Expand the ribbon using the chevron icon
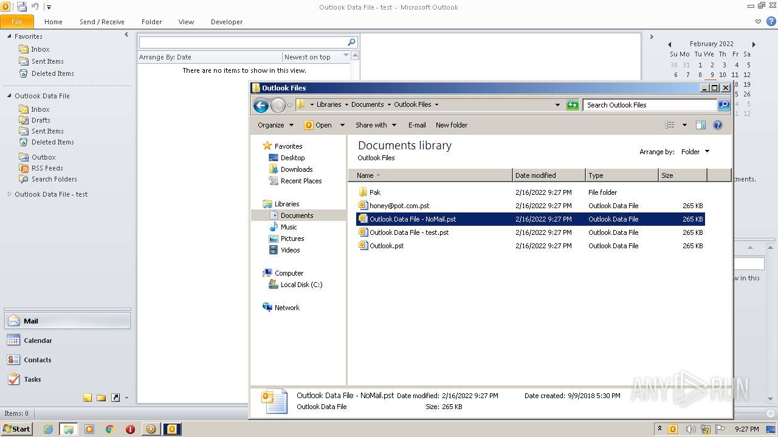 coord(758,21)
